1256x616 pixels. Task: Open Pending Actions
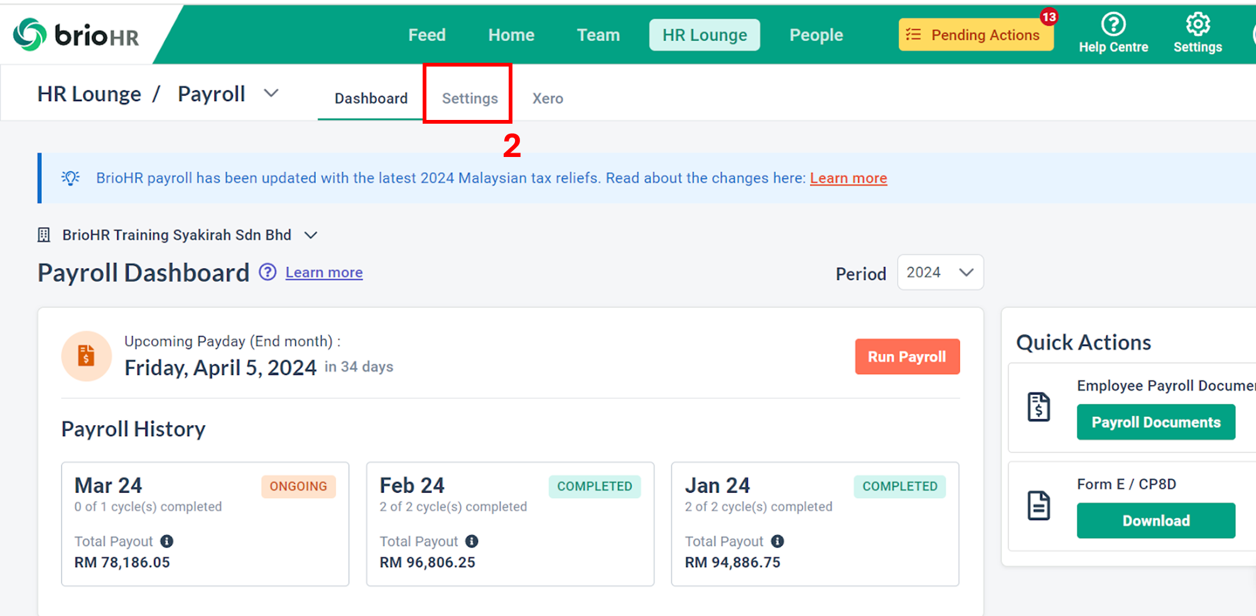976,35
